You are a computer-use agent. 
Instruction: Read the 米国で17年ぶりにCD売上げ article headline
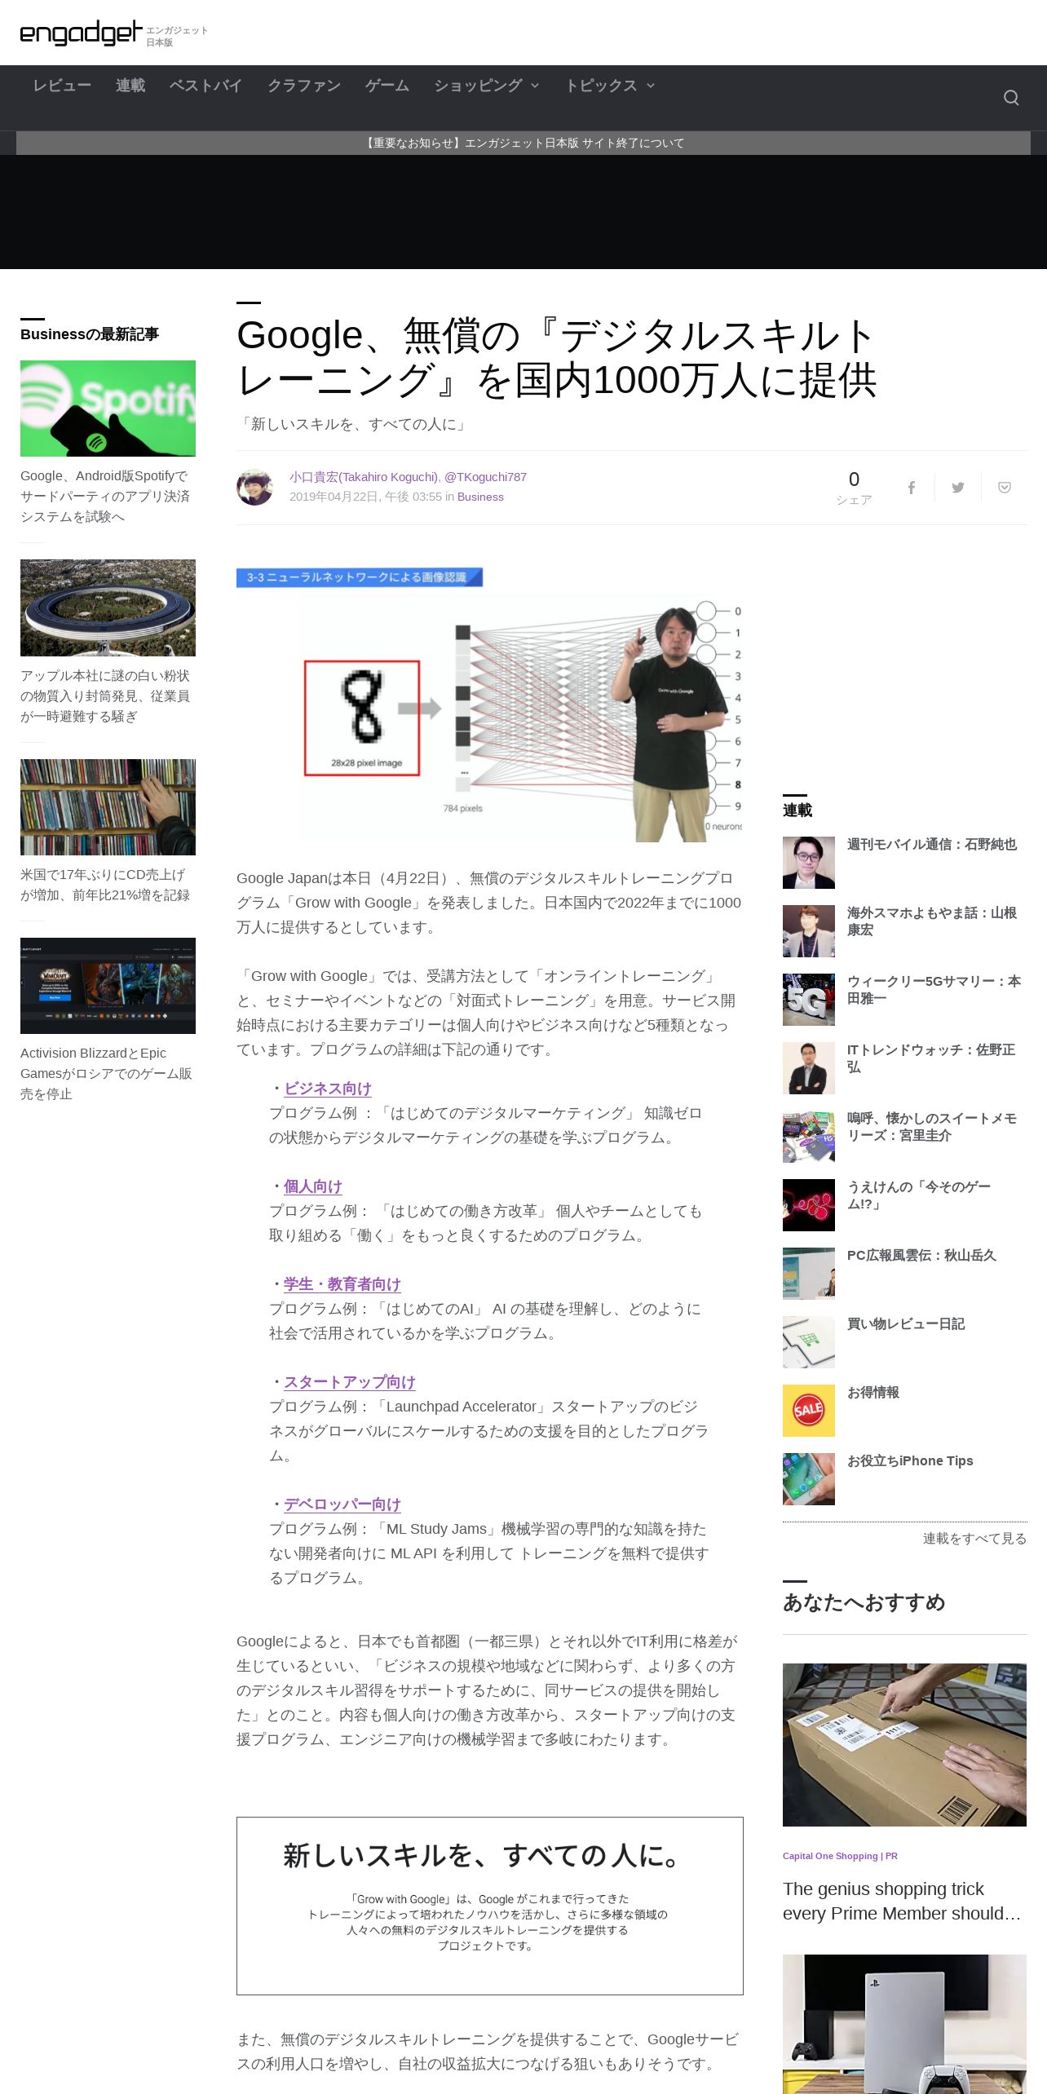pos(105,885)
